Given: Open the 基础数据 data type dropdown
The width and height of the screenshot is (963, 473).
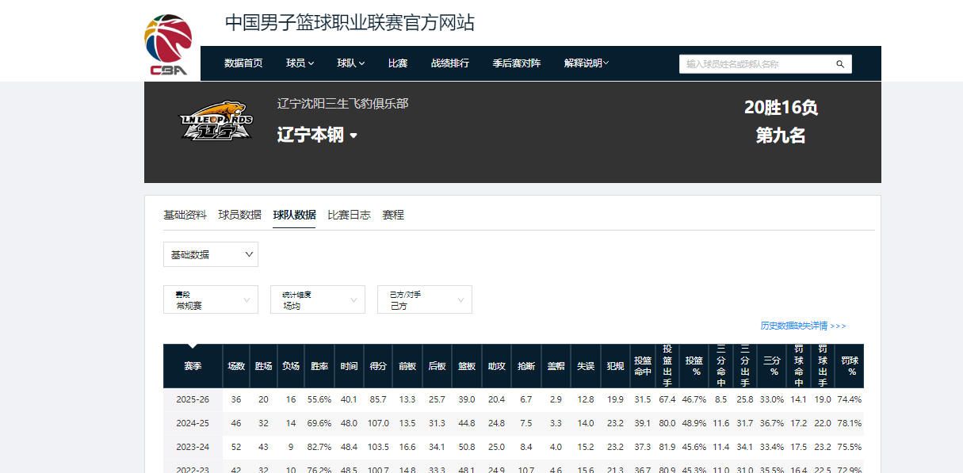Looking at the screenshot, I should [211, 254].
